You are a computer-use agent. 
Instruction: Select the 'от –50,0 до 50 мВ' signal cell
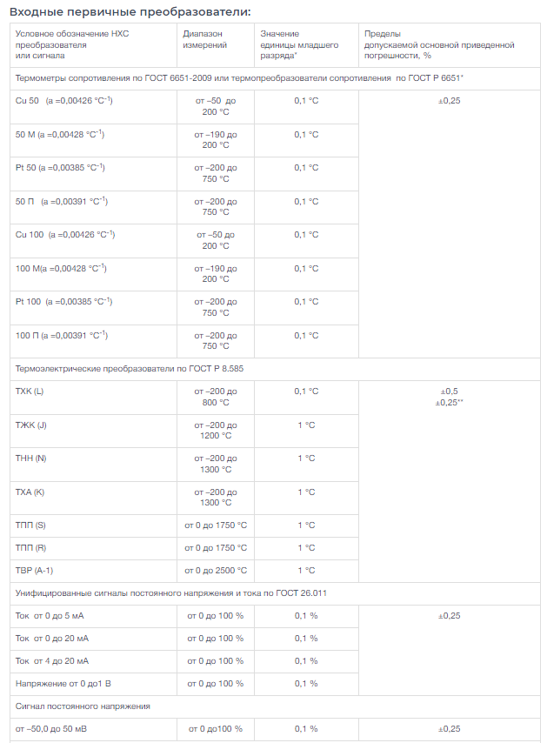click(x=93, y=729)
